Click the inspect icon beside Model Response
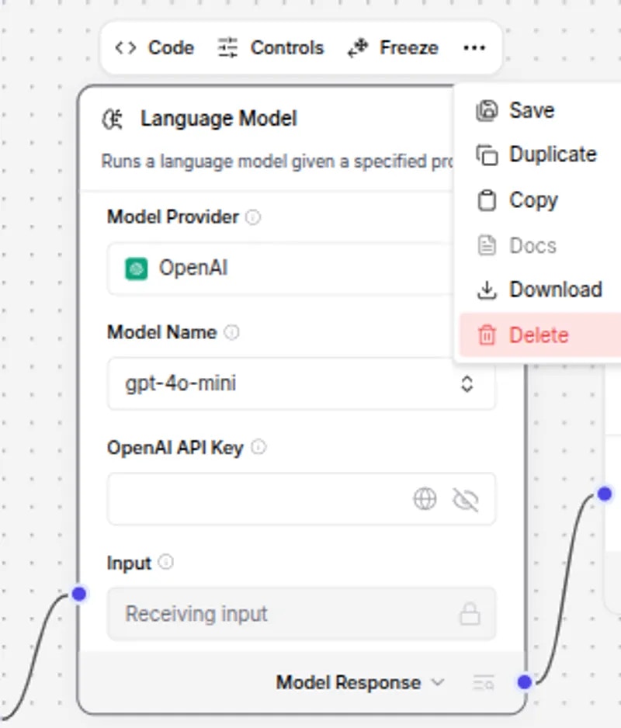 pyautogui.click(x=484, y=682)
